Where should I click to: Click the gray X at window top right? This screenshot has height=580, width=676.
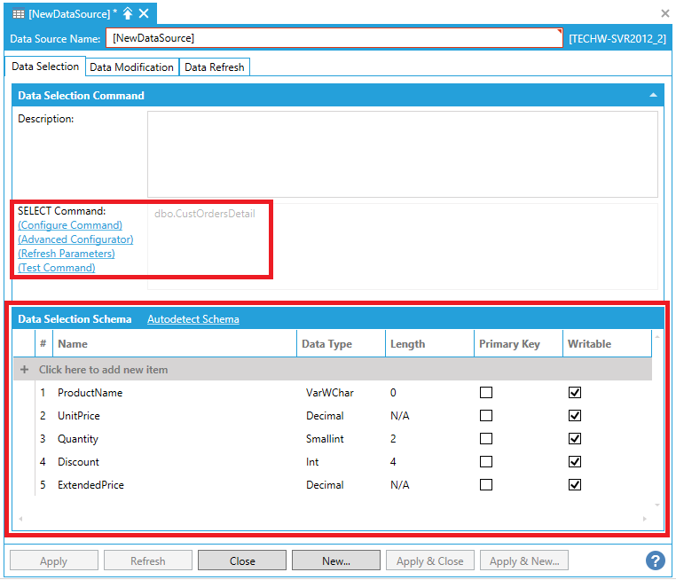[x=665, y=13]
